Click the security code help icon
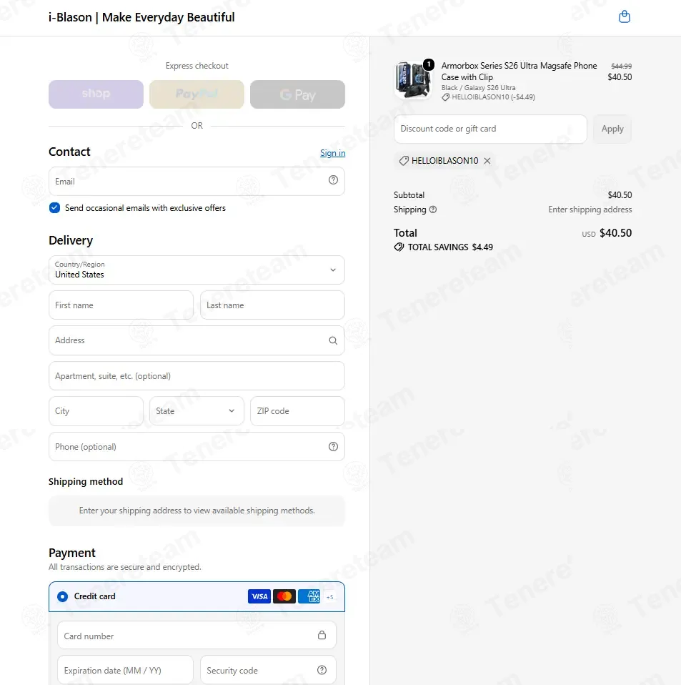 [x=322, y=670]
